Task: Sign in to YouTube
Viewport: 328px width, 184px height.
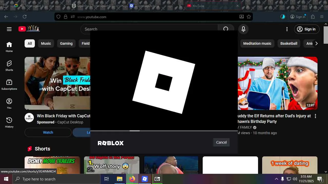Action: point(307,29)
